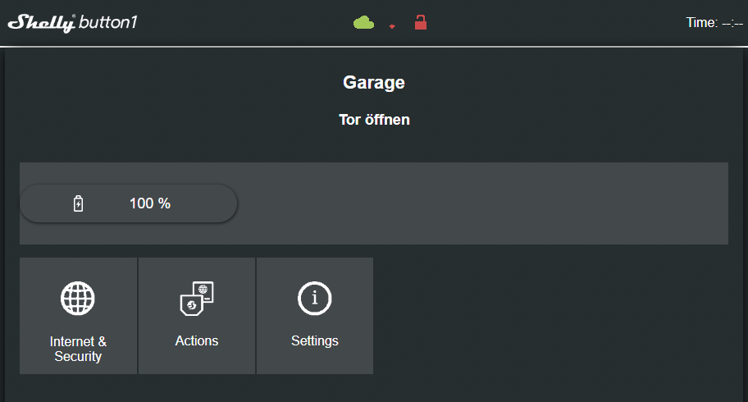Screen dimensions: 748x402
Task: Click the "button1" device model text
Action: tap(107, 22)
